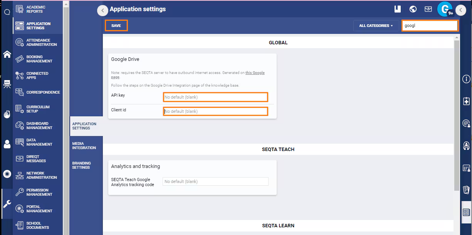Image resolution: width=472 pixels, height=235 pixels.
Task: Click the medical clipboard icon in the right rail
Action: (x=466, y=101)
